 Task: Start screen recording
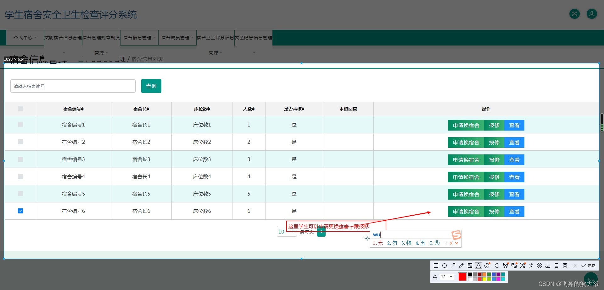pos(540,266)
